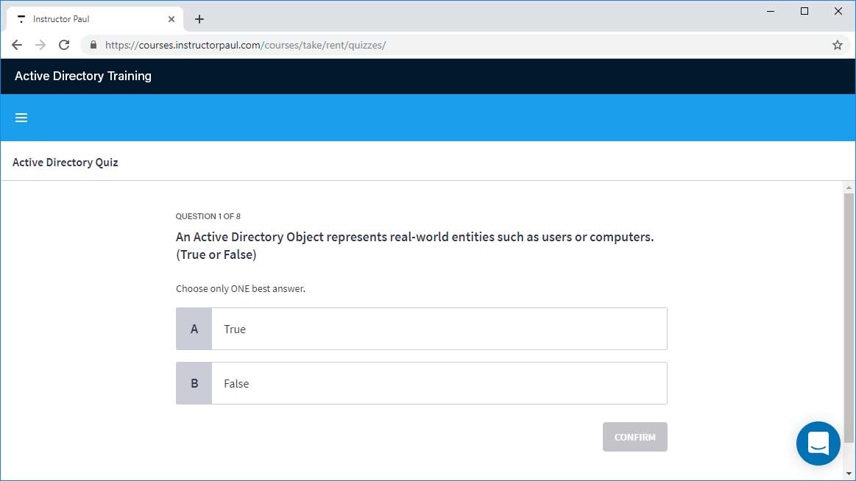Close the Instructor Paul tab
Image resolution: width=856 pixels, height=481 pixels.
(x=171, y=19)
